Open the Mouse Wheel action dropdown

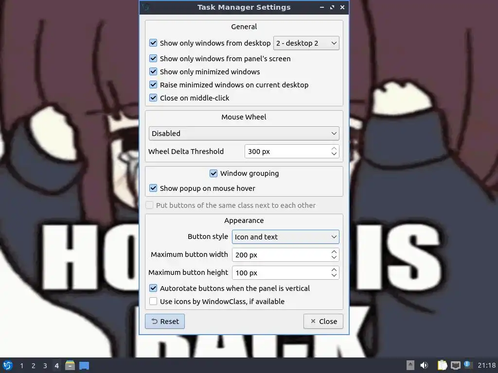244,133
